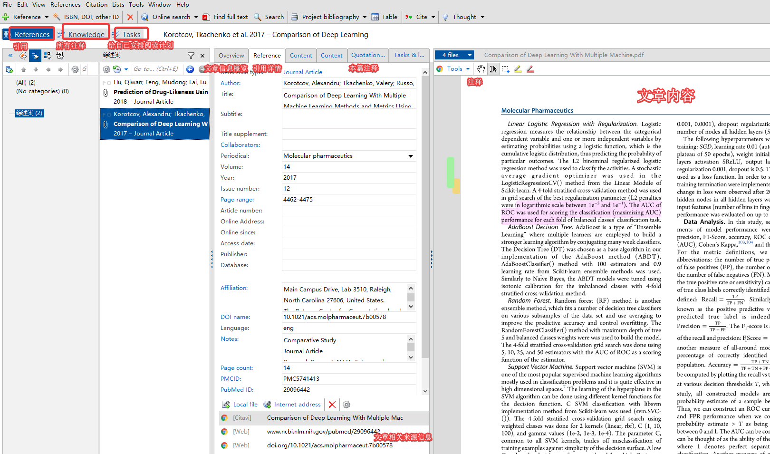Open Search from the toolbar
Viewport: 770px width, 454px height.
(269, 17)
